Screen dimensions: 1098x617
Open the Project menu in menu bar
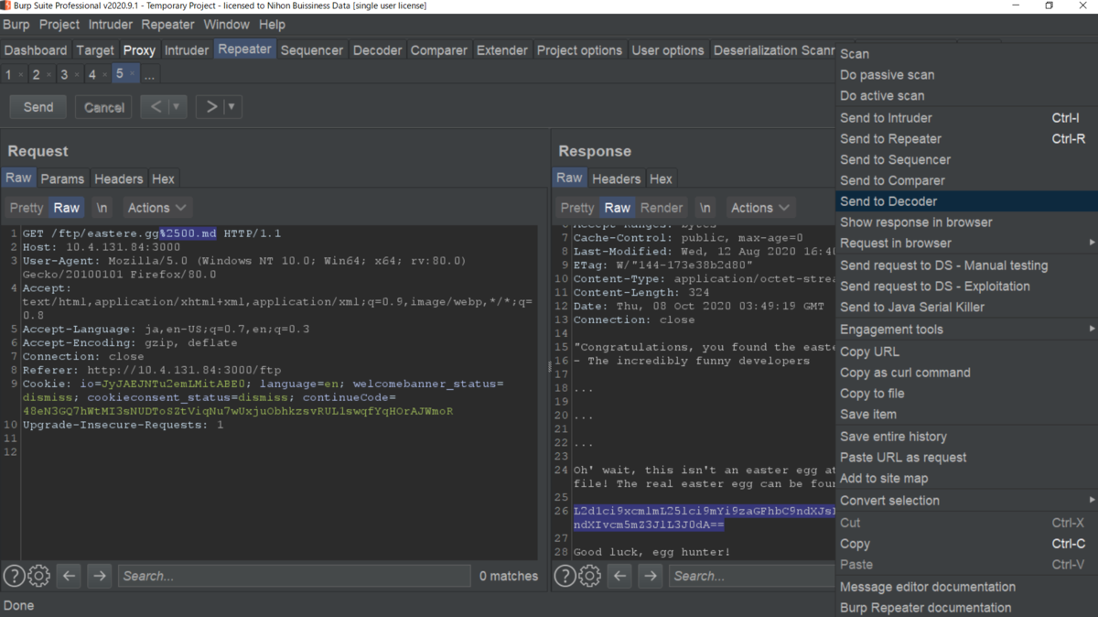(59, 25)
